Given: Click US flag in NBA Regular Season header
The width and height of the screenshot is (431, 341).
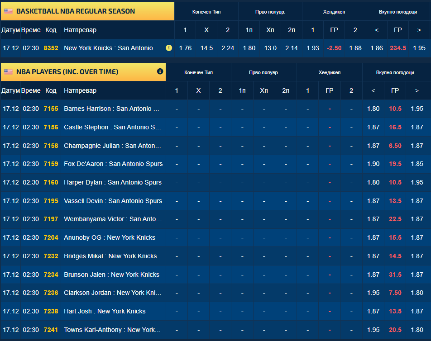Looking at the screenshot, I should 9,11.
